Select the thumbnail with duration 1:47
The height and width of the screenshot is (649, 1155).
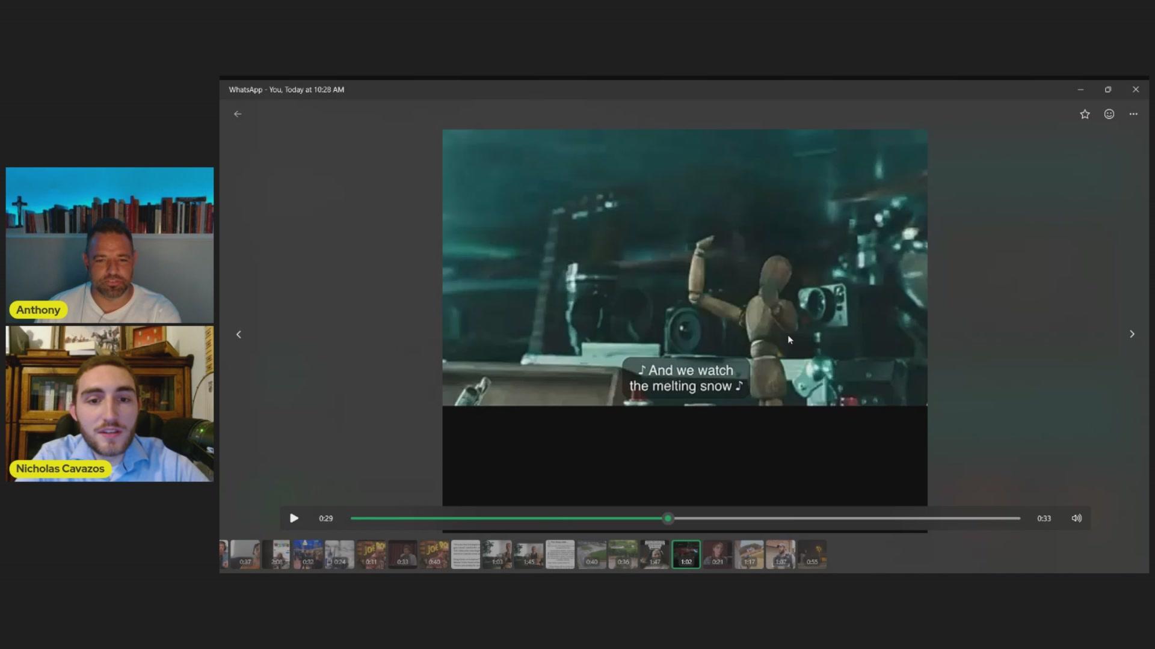pos(654,554)
